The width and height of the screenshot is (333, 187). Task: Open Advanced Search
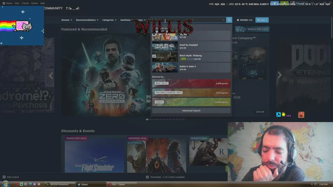coord(191,111)
